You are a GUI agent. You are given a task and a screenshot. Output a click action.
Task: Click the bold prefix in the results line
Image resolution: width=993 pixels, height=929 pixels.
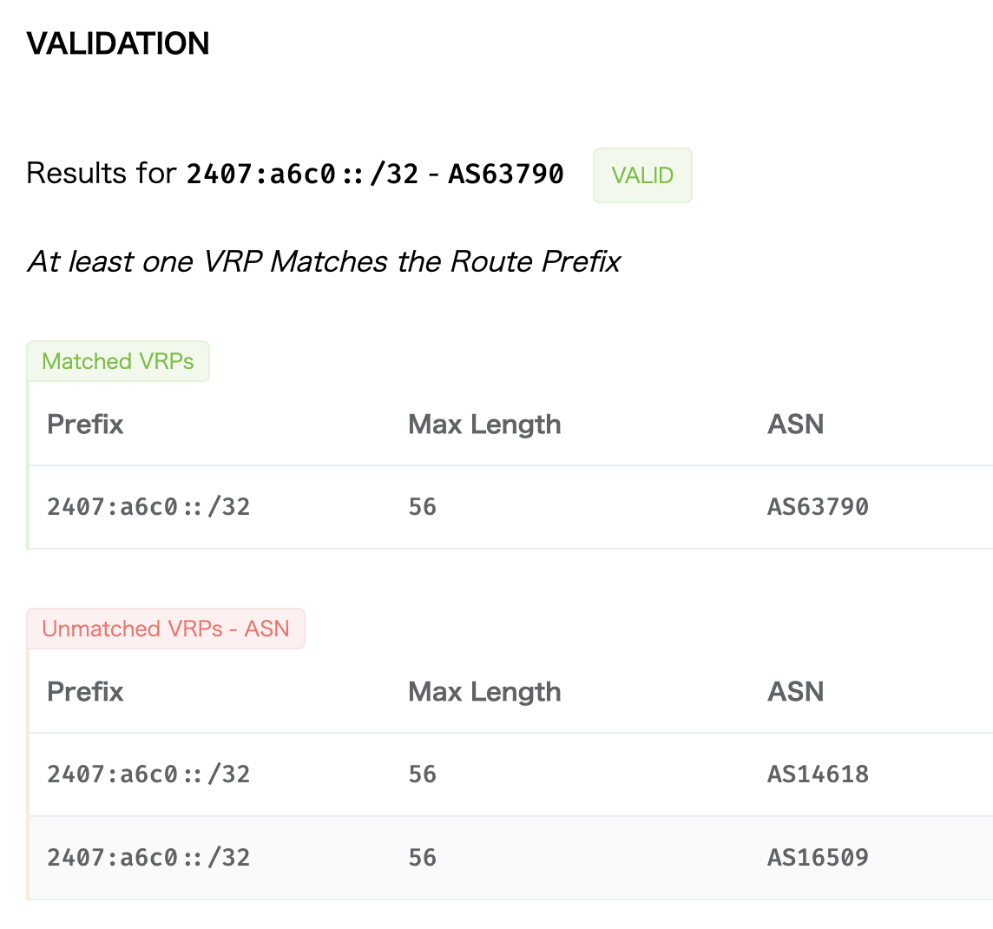[x=302, y=174]
